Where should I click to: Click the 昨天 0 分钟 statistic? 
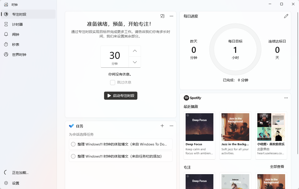(x=193, y=50)
